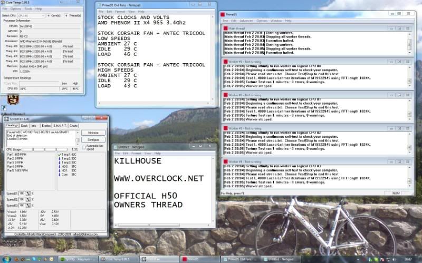Viewport: 422px width, 263px height.
Task: Click 'Prime95 Old Fans' taskbar button
Action: click(240, 259)
